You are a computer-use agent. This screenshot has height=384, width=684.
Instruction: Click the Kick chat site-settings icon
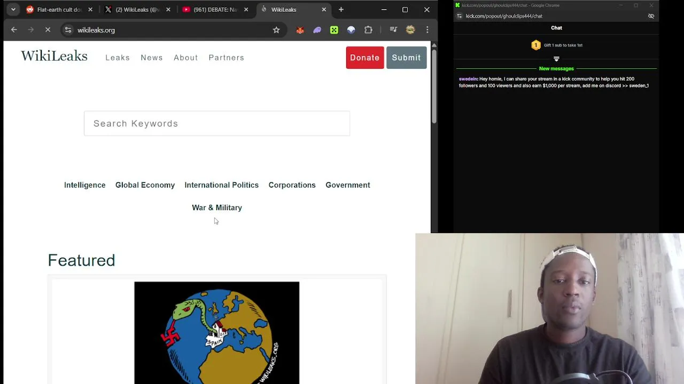(x=459, y=16)
